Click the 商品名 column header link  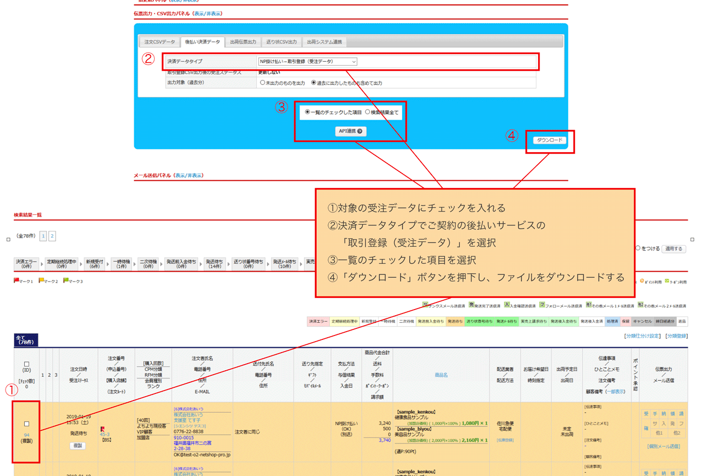point(441,375)
